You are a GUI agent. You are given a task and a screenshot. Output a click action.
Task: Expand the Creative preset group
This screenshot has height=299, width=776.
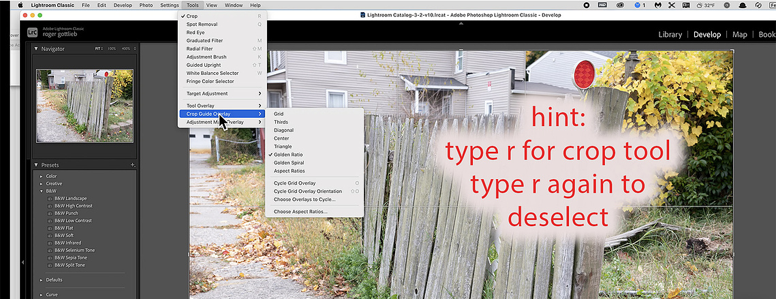click(42, 184)
